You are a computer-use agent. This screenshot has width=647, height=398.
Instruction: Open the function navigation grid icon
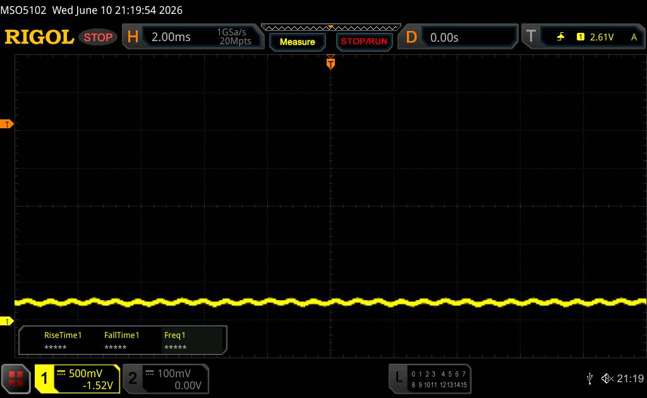(x=16, y=378)
